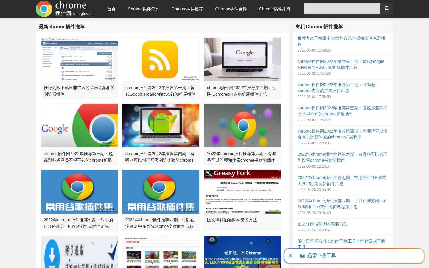Open the 常用谷歌插件集 thumbnail for 第八期

click(161, 191)
